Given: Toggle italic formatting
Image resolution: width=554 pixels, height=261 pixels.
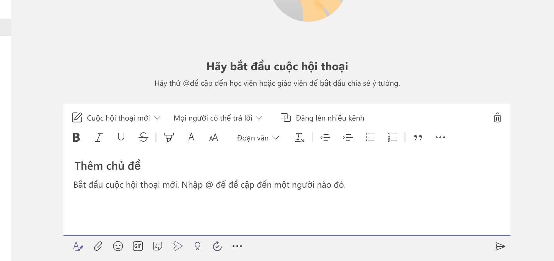Looking at the screenshot, I should (x=99, y=137).
